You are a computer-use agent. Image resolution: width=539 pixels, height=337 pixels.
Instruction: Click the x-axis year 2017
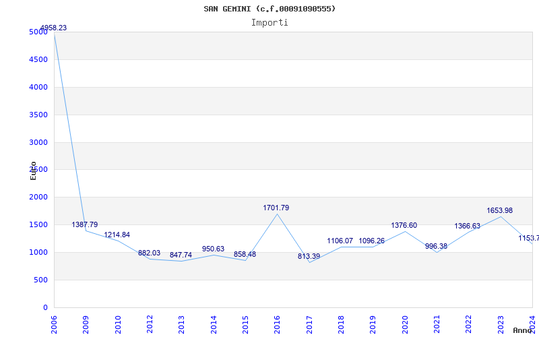pyautogui.click(x=309, y=324)
